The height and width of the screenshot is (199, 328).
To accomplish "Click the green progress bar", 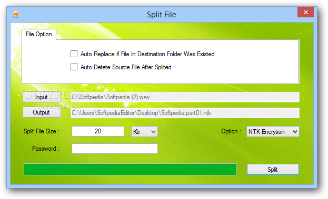I will point(130,169).
